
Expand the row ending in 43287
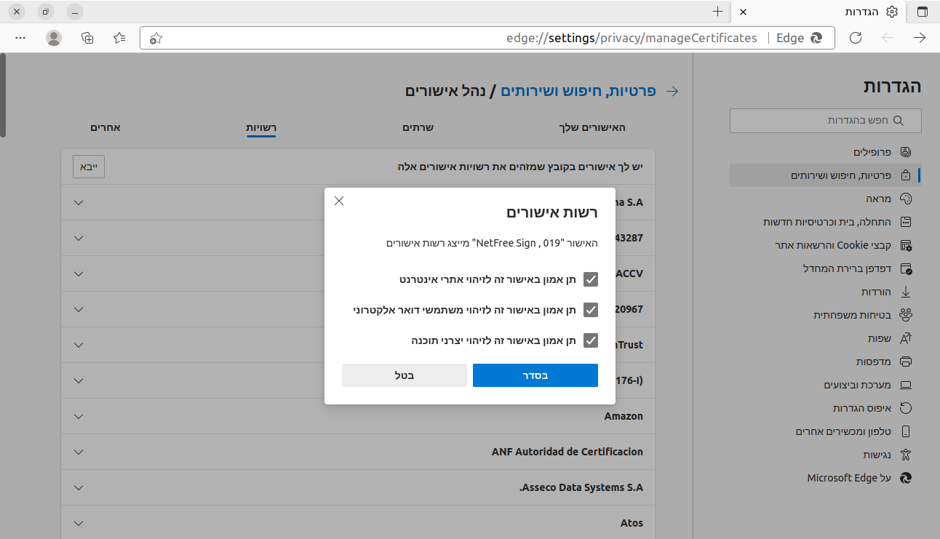(79, 239)
